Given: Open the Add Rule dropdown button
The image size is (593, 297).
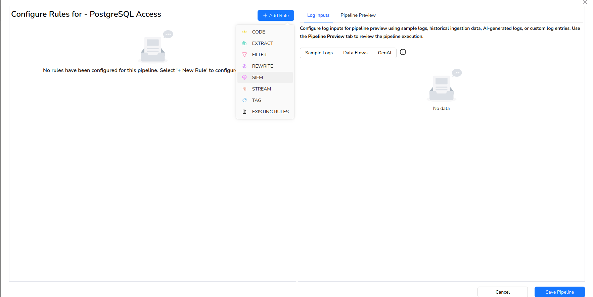Looking at the screenshot, I should [276, 15].
